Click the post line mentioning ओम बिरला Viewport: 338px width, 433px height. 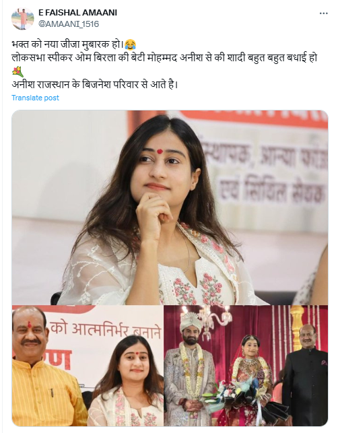pos(164,58)
